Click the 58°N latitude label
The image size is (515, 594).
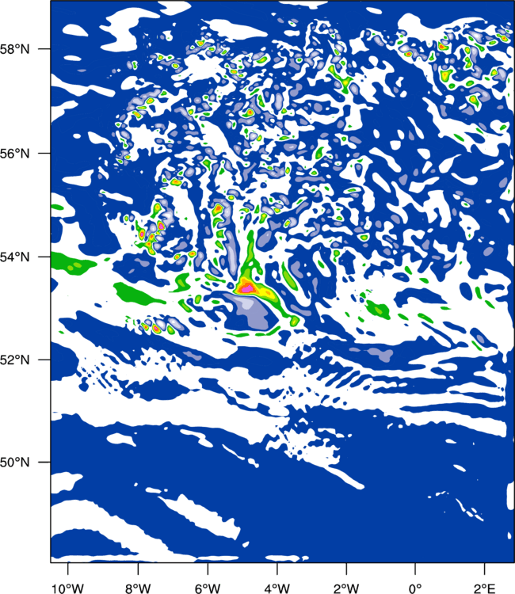tap(15, 49)
